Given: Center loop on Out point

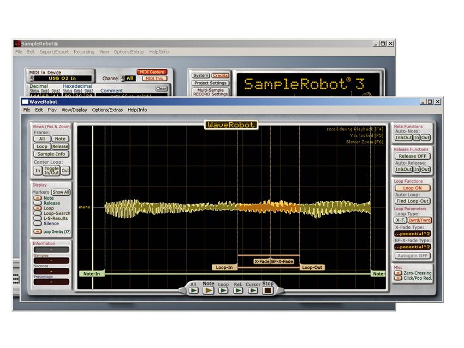Looking at the screenshot, I should tap(65, 171).
